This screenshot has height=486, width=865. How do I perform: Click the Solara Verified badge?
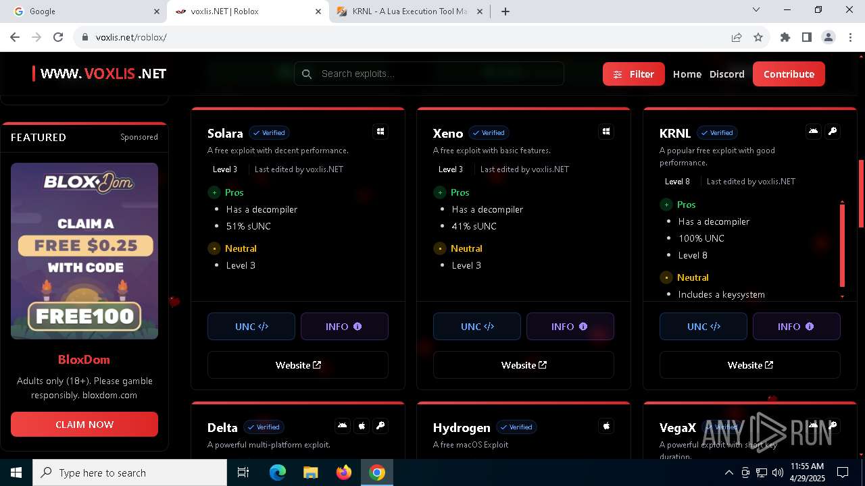pos(269,133)
